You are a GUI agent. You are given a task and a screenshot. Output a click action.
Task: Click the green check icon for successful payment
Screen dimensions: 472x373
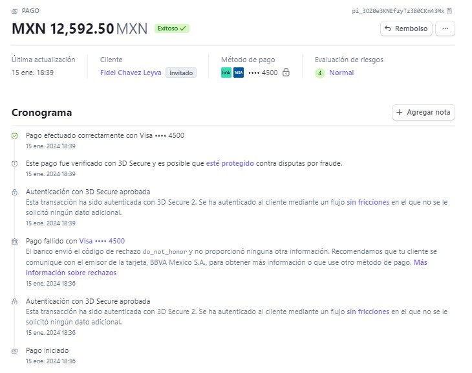(x=15, y=135)
